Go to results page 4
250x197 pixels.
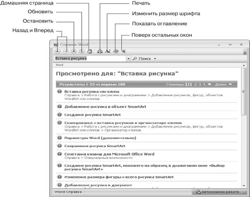[204, 84]
